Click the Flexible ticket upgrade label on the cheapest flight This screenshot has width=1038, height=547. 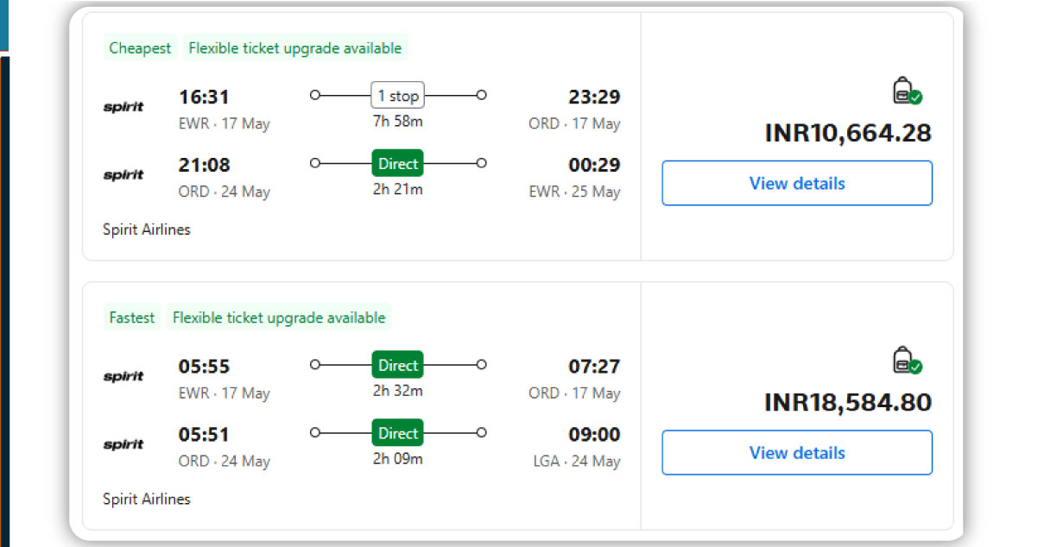pos(295,48)
